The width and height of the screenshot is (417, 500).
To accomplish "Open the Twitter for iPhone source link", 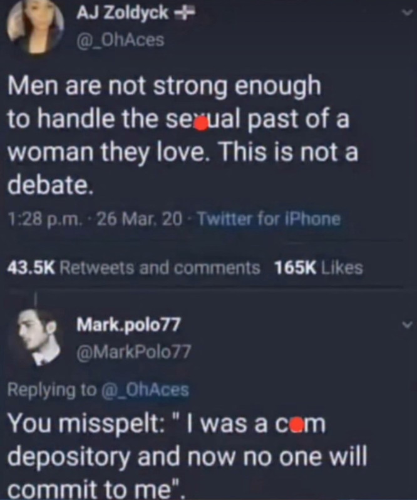I will coord(269,219).
